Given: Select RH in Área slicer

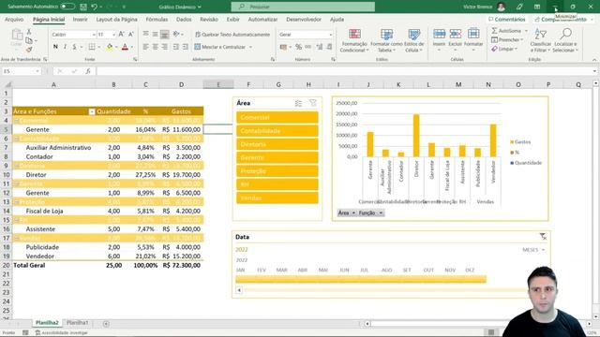Looking at the screenshot, I should pyautogui.click(x=277, y=184).
